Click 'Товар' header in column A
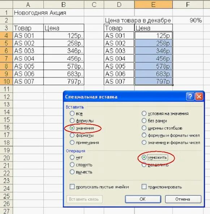 pyautogui.click(x=28, y=28)
